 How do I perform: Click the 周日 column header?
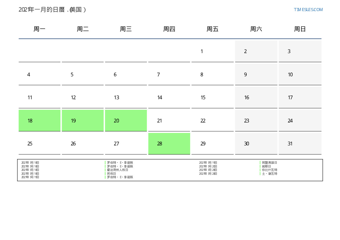click(x=300, y=29)
